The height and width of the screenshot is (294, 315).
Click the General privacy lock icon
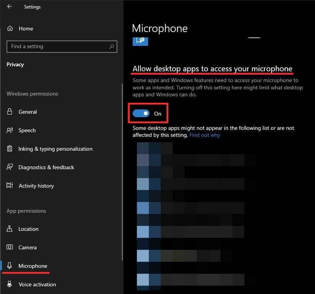[10, 112]
